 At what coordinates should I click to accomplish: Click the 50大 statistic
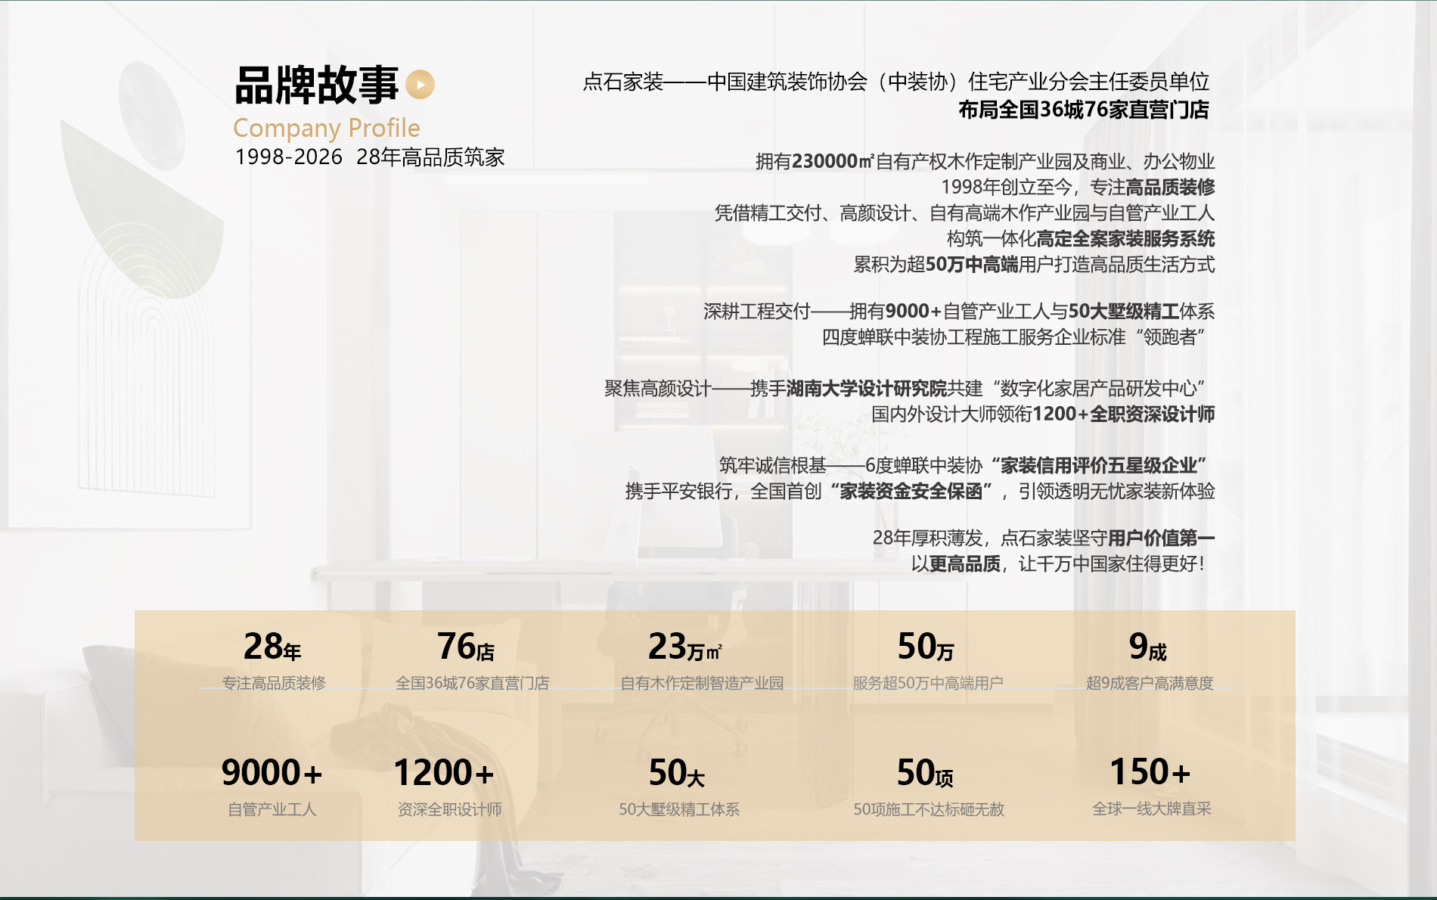[677, 773]
